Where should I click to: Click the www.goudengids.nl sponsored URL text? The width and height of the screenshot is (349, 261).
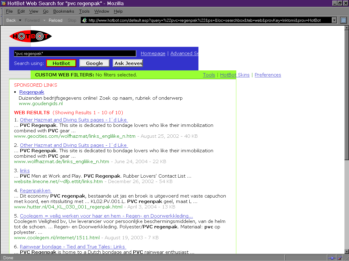click(41, 103)
